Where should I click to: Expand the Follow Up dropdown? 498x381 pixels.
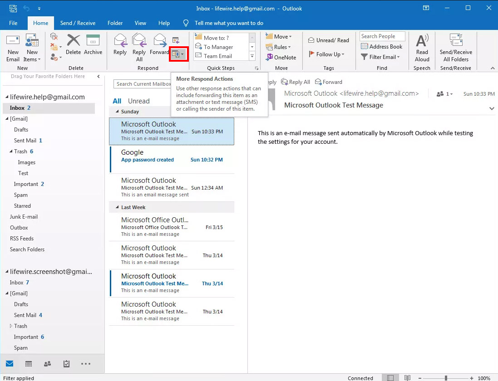point(326,54)
